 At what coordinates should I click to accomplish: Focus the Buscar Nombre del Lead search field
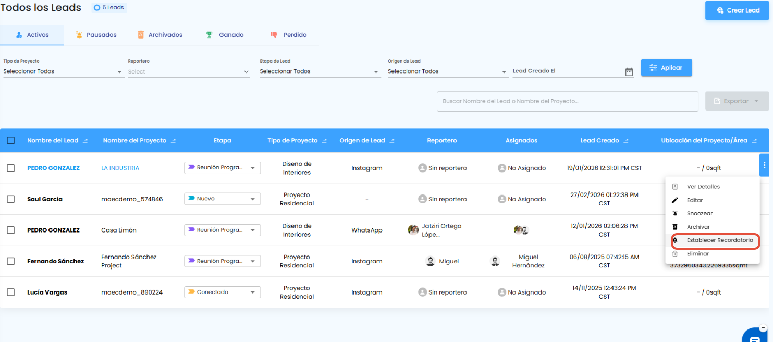tap(567, 101)
